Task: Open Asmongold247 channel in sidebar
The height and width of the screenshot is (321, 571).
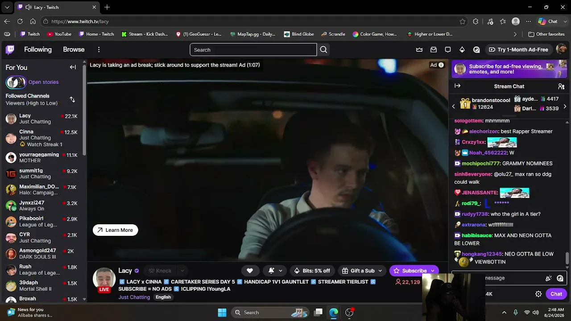Action: (42, 254)
